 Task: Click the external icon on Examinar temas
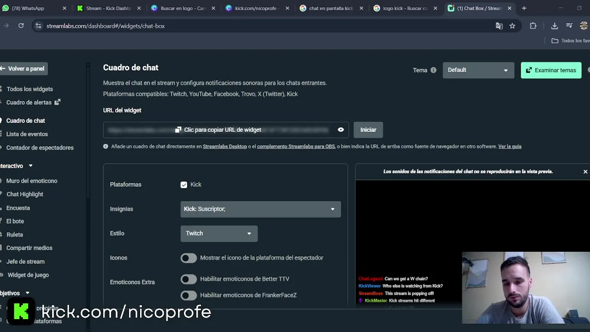529,70
